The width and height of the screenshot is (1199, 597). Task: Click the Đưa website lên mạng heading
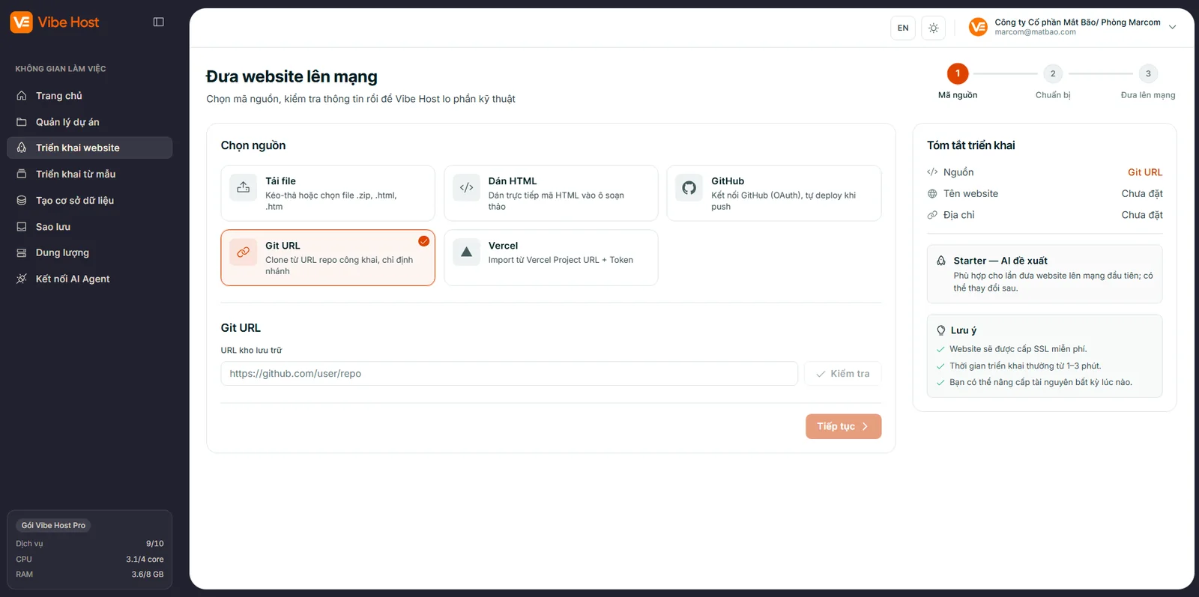coord(292,76)
